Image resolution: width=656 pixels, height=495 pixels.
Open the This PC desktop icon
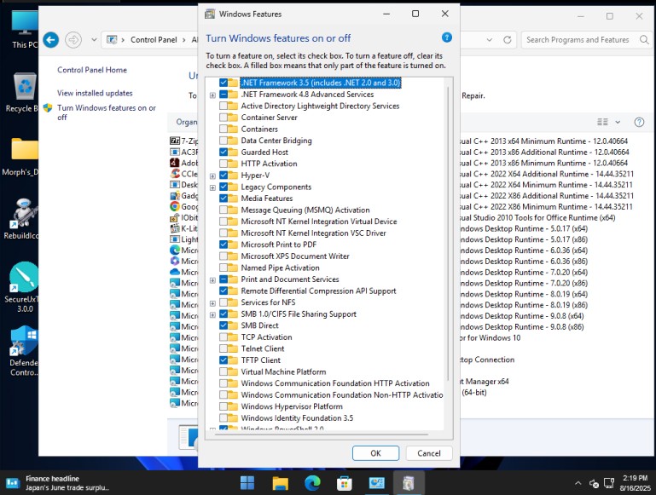click(x=25, y=29)
